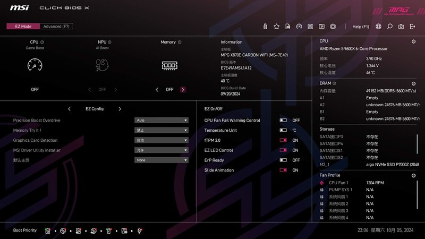Open the 默认主页 dropdown showing None
Image resolution: width=425 pixels, height=239 pixels.
pos(161,160)
